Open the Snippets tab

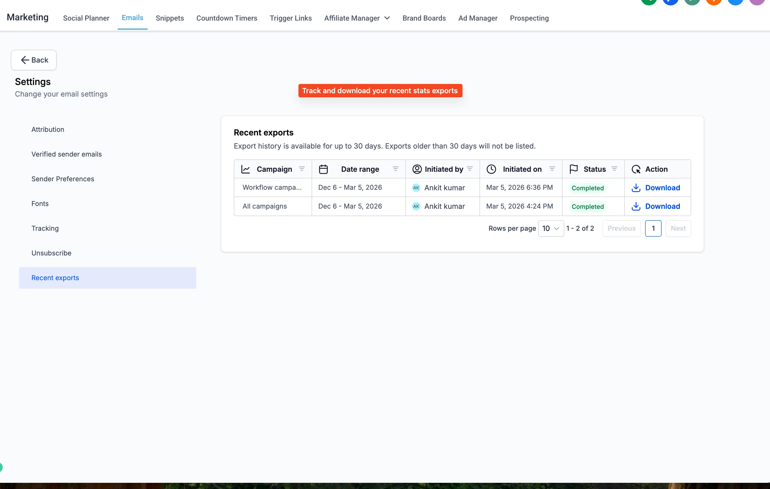(169, 18)
